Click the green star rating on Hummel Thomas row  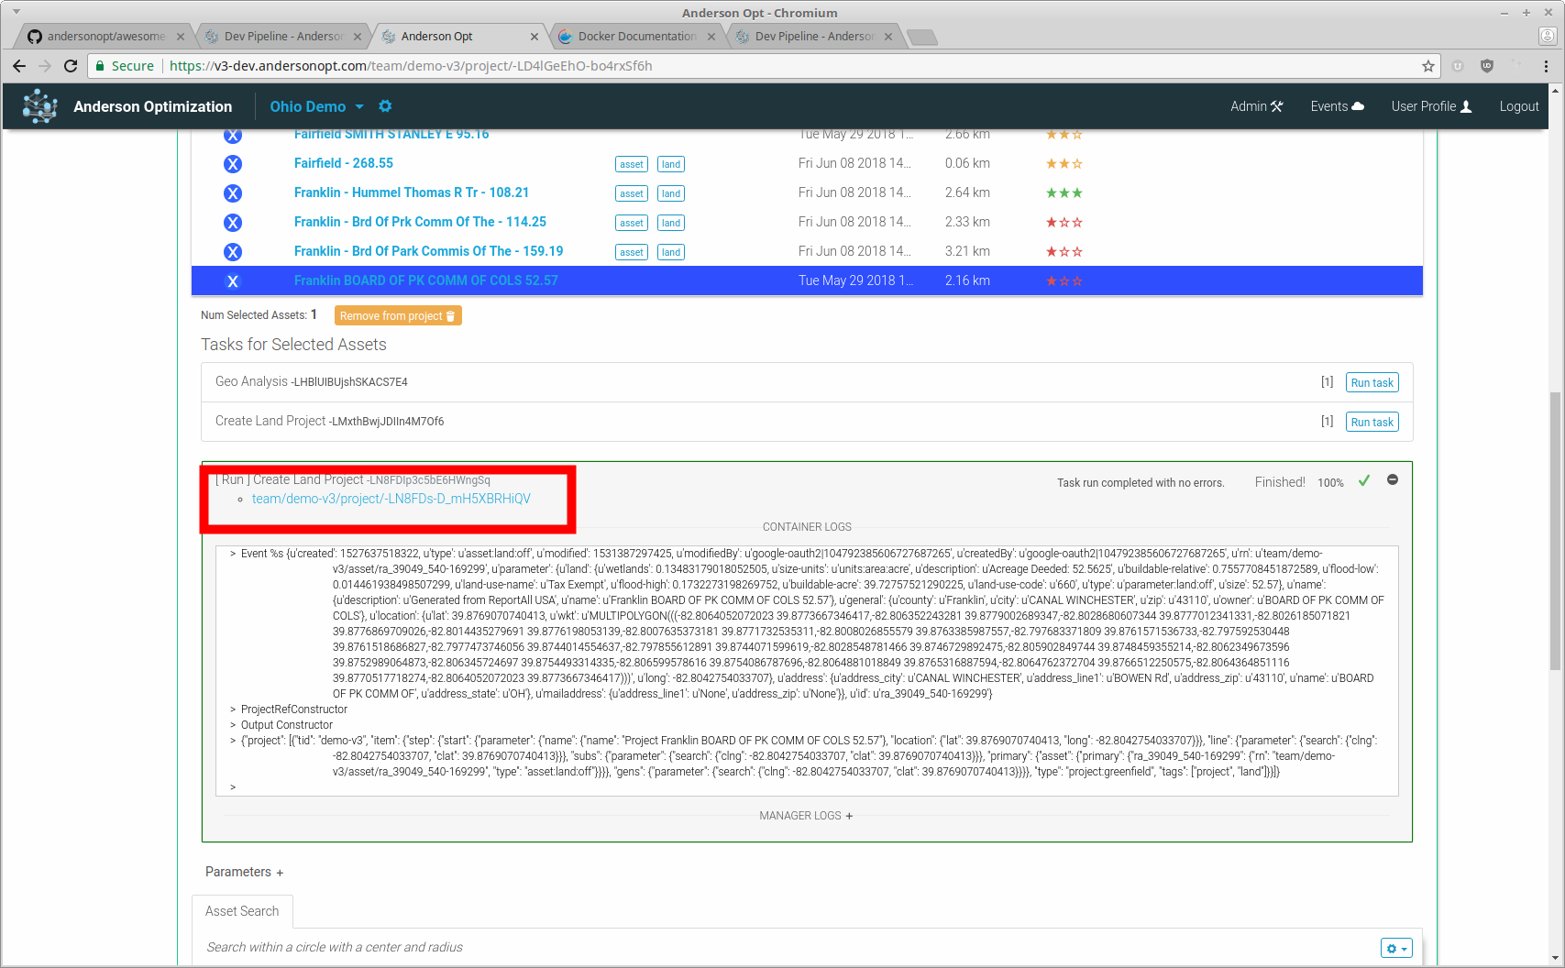(x=1064, y=193)
